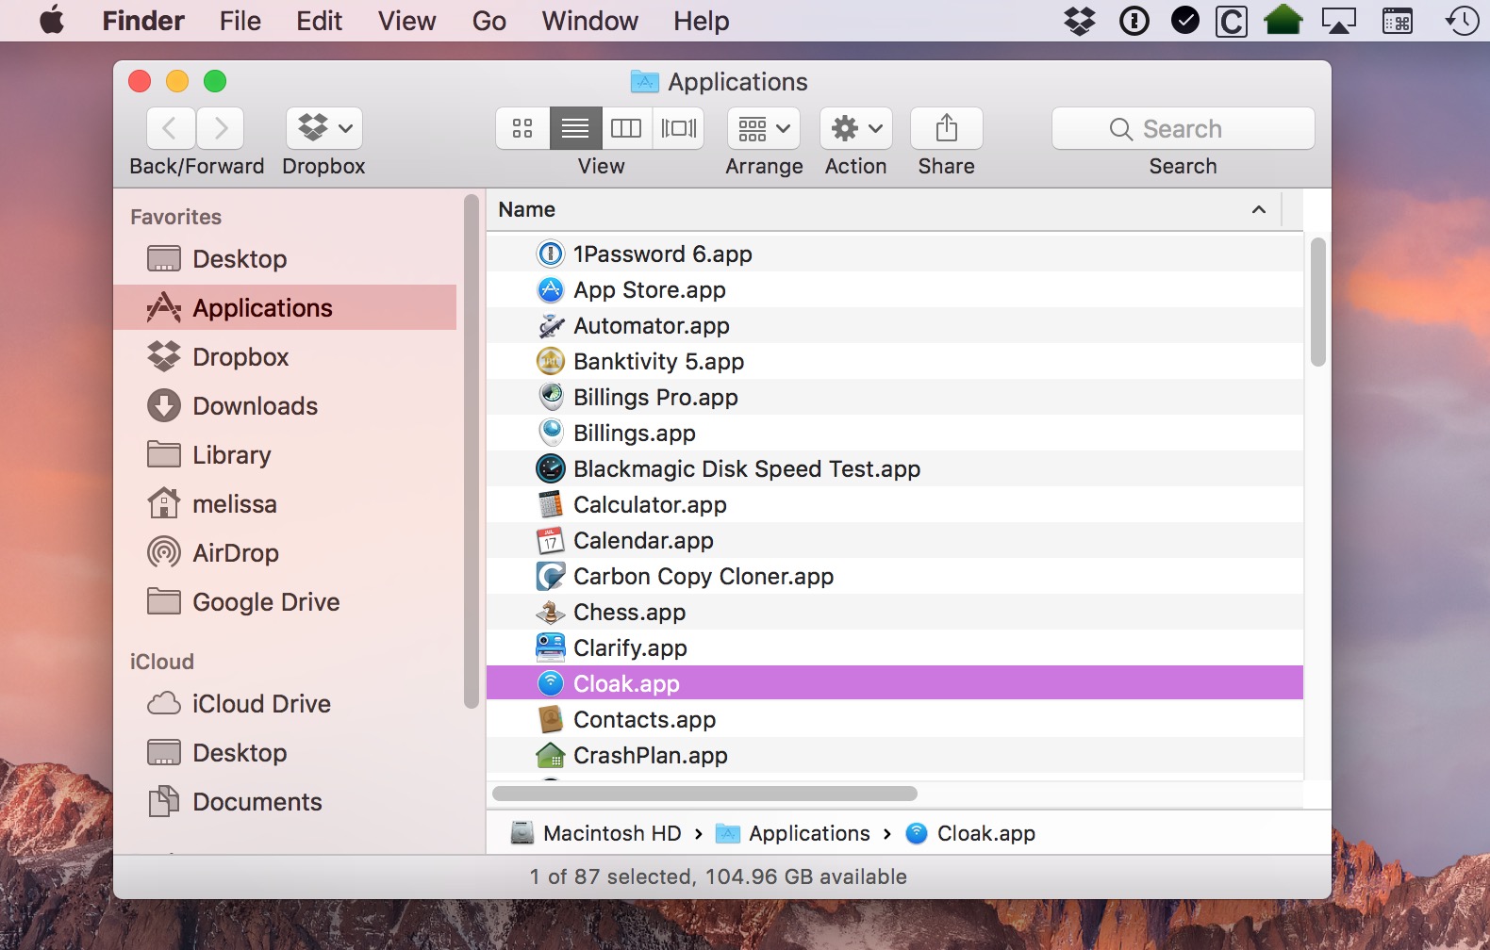Open the Action gear dropdown
The image size is (1490, 950).
pos(856,128)
